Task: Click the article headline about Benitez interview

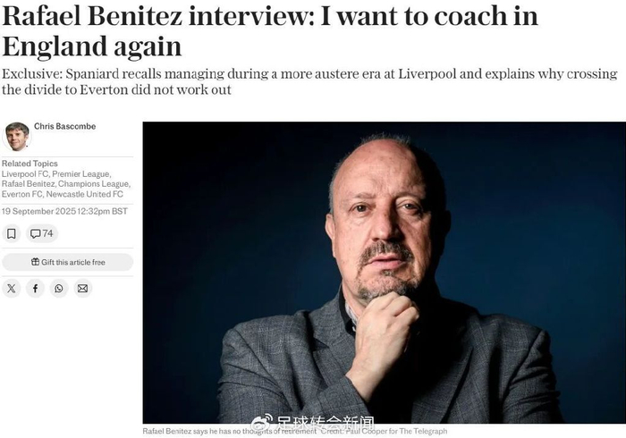Action: 270,31
